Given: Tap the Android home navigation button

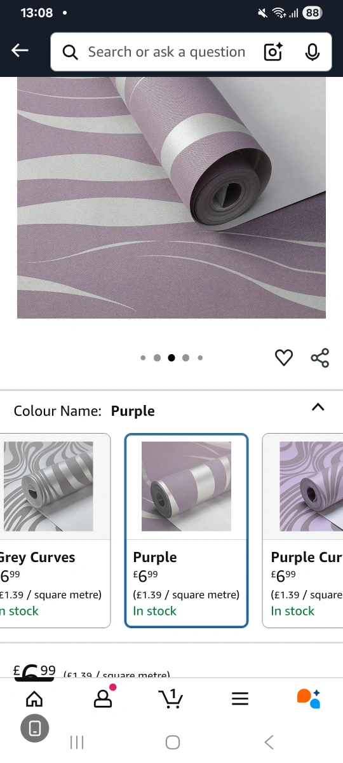Looking at the screenshot, I should [172, 742].
